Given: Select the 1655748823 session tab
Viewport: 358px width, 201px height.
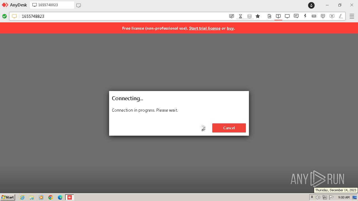Looking at the screenshot, I should point(52,5).
